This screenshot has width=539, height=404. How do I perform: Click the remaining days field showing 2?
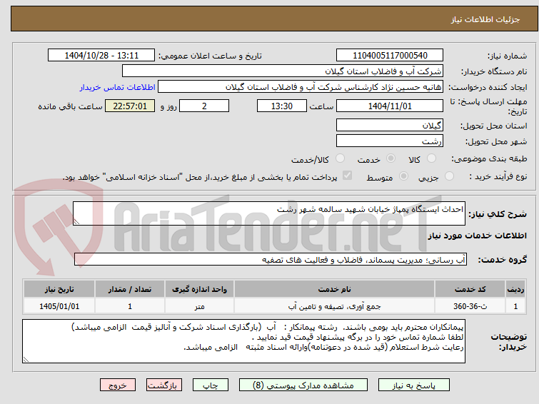coord(204,106)
